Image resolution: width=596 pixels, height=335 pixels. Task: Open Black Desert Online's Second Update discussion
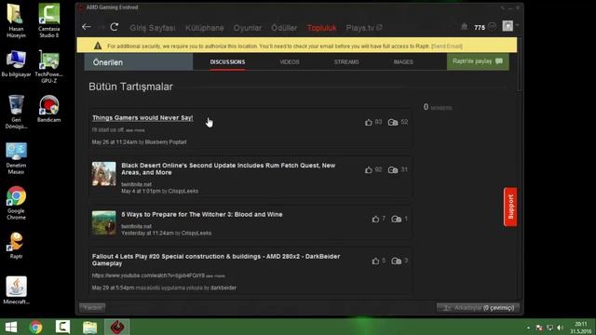(x=228, y=168)
